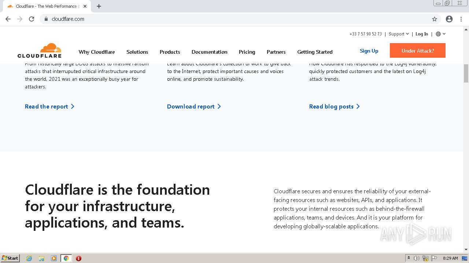Expand the Support dropdown
Screen dimensions: 469x263
click(x=399, y=34)
